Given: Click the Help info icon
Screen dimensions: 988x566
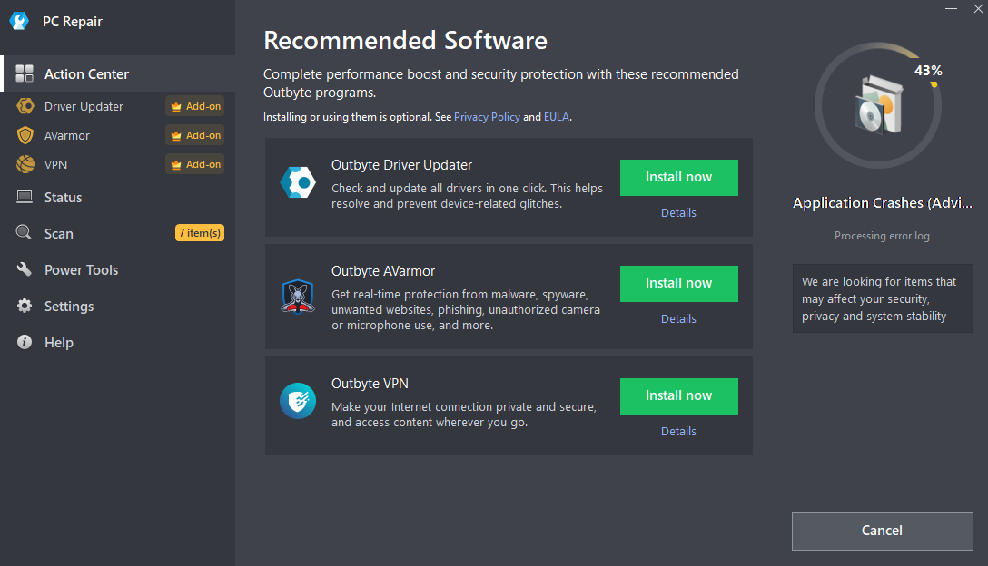Looking at the screenshot, I should coord(24,342).
